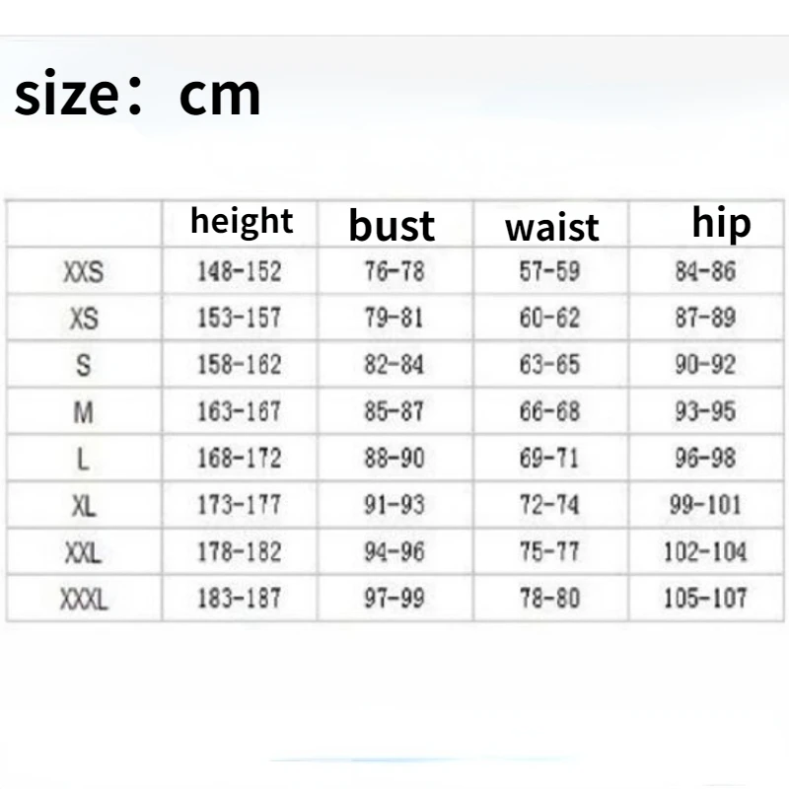The image size is (789, 789).
Task: Click the 60-62 waist cell
Action: [x=549, y=319]
